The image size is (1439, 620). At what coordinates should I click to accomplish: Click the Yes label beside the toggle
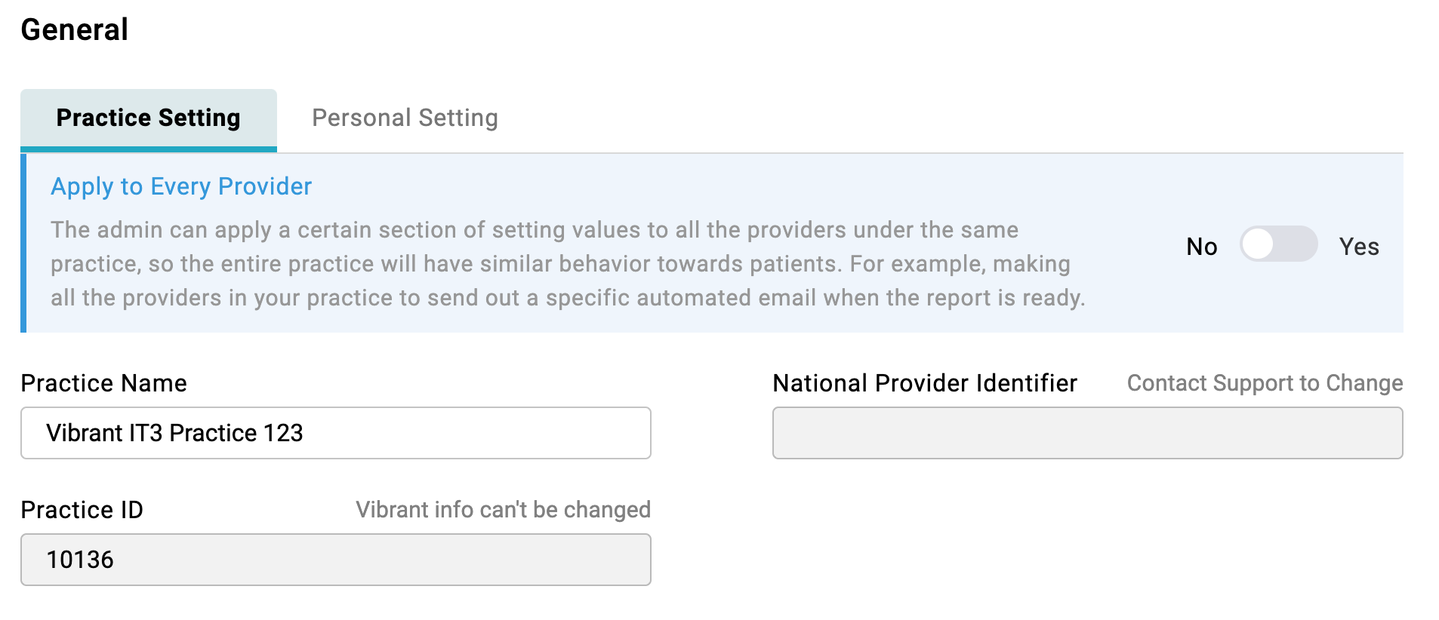pos(1358,247)
